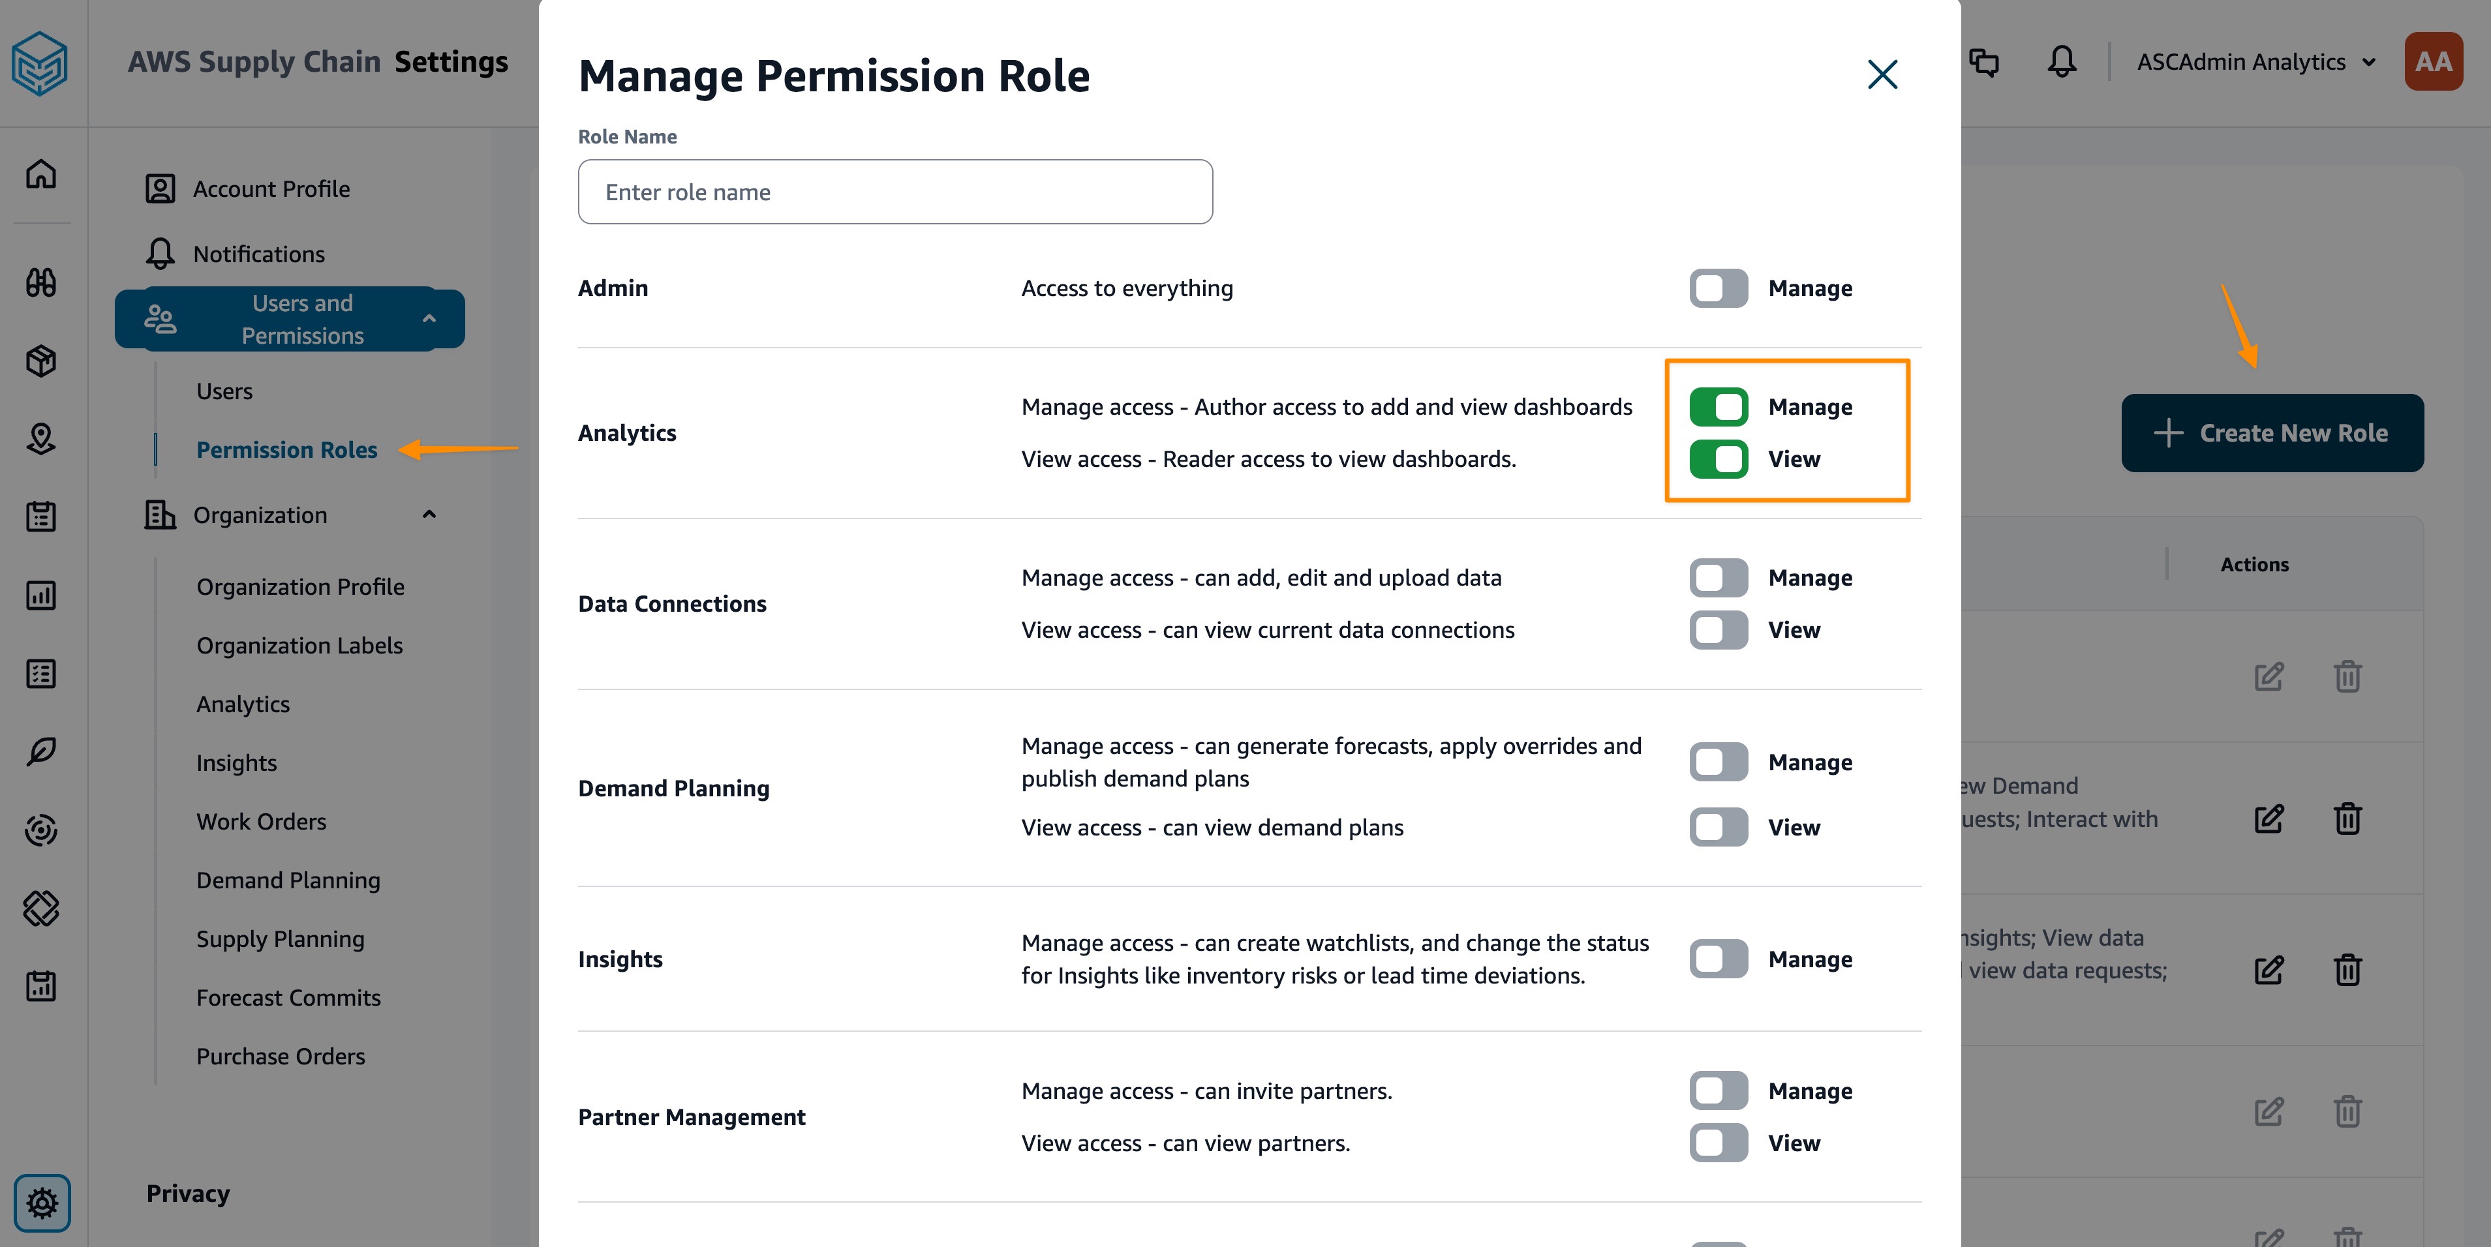Image resolution: width=2491 pixels, height=1247 pixels.
Task: Close the Manage Permission Role dialog
Action: click(x=1882, y=74)
